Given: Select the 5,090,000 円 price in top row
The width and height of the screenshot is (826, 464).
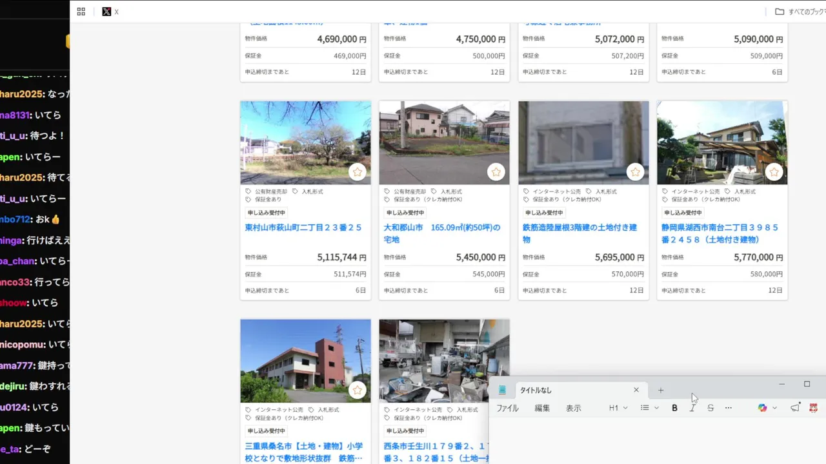Looking at the screenshot, I should point(758,39).
